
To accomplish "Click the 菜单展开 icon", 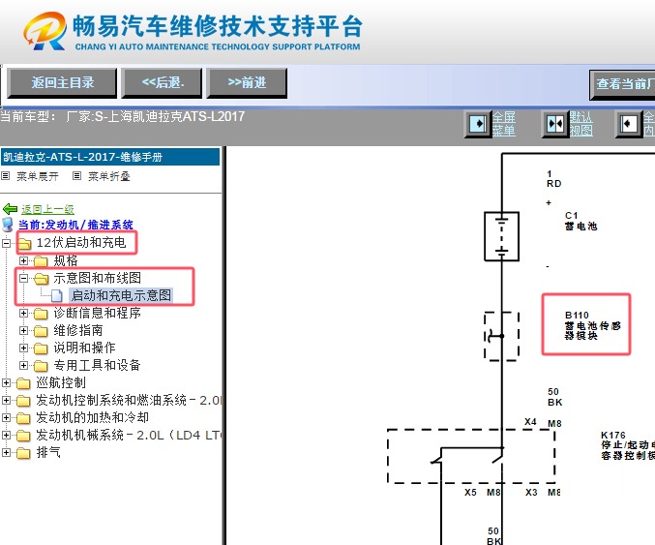I will (x=6, y=176).
